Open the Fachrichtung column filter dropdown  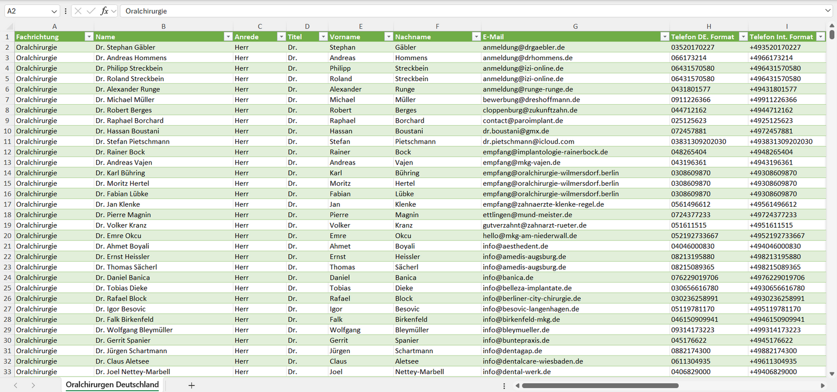(x=89, y=36)
